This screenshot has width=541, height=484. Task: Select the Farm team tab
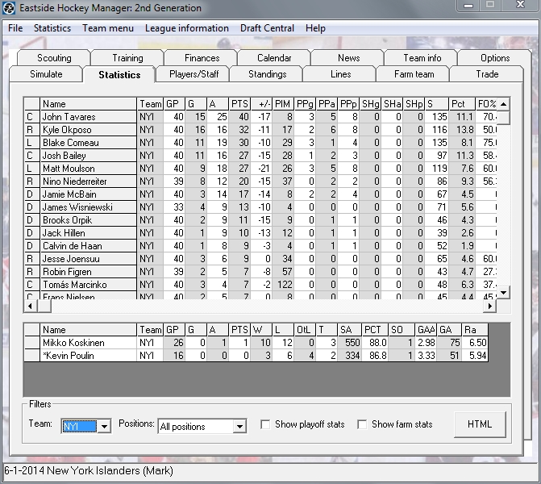pyautogui.click(x=414, y=74)
